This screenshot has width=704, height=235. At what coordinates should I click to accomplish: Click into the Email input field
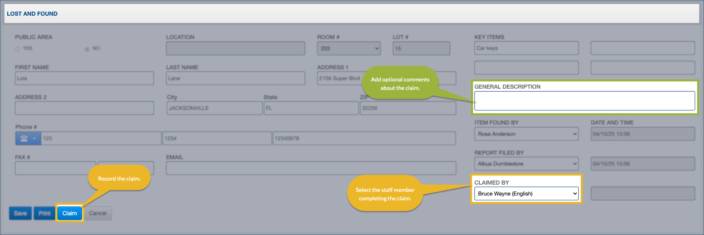pyautogui.click(x=311, y=168)
